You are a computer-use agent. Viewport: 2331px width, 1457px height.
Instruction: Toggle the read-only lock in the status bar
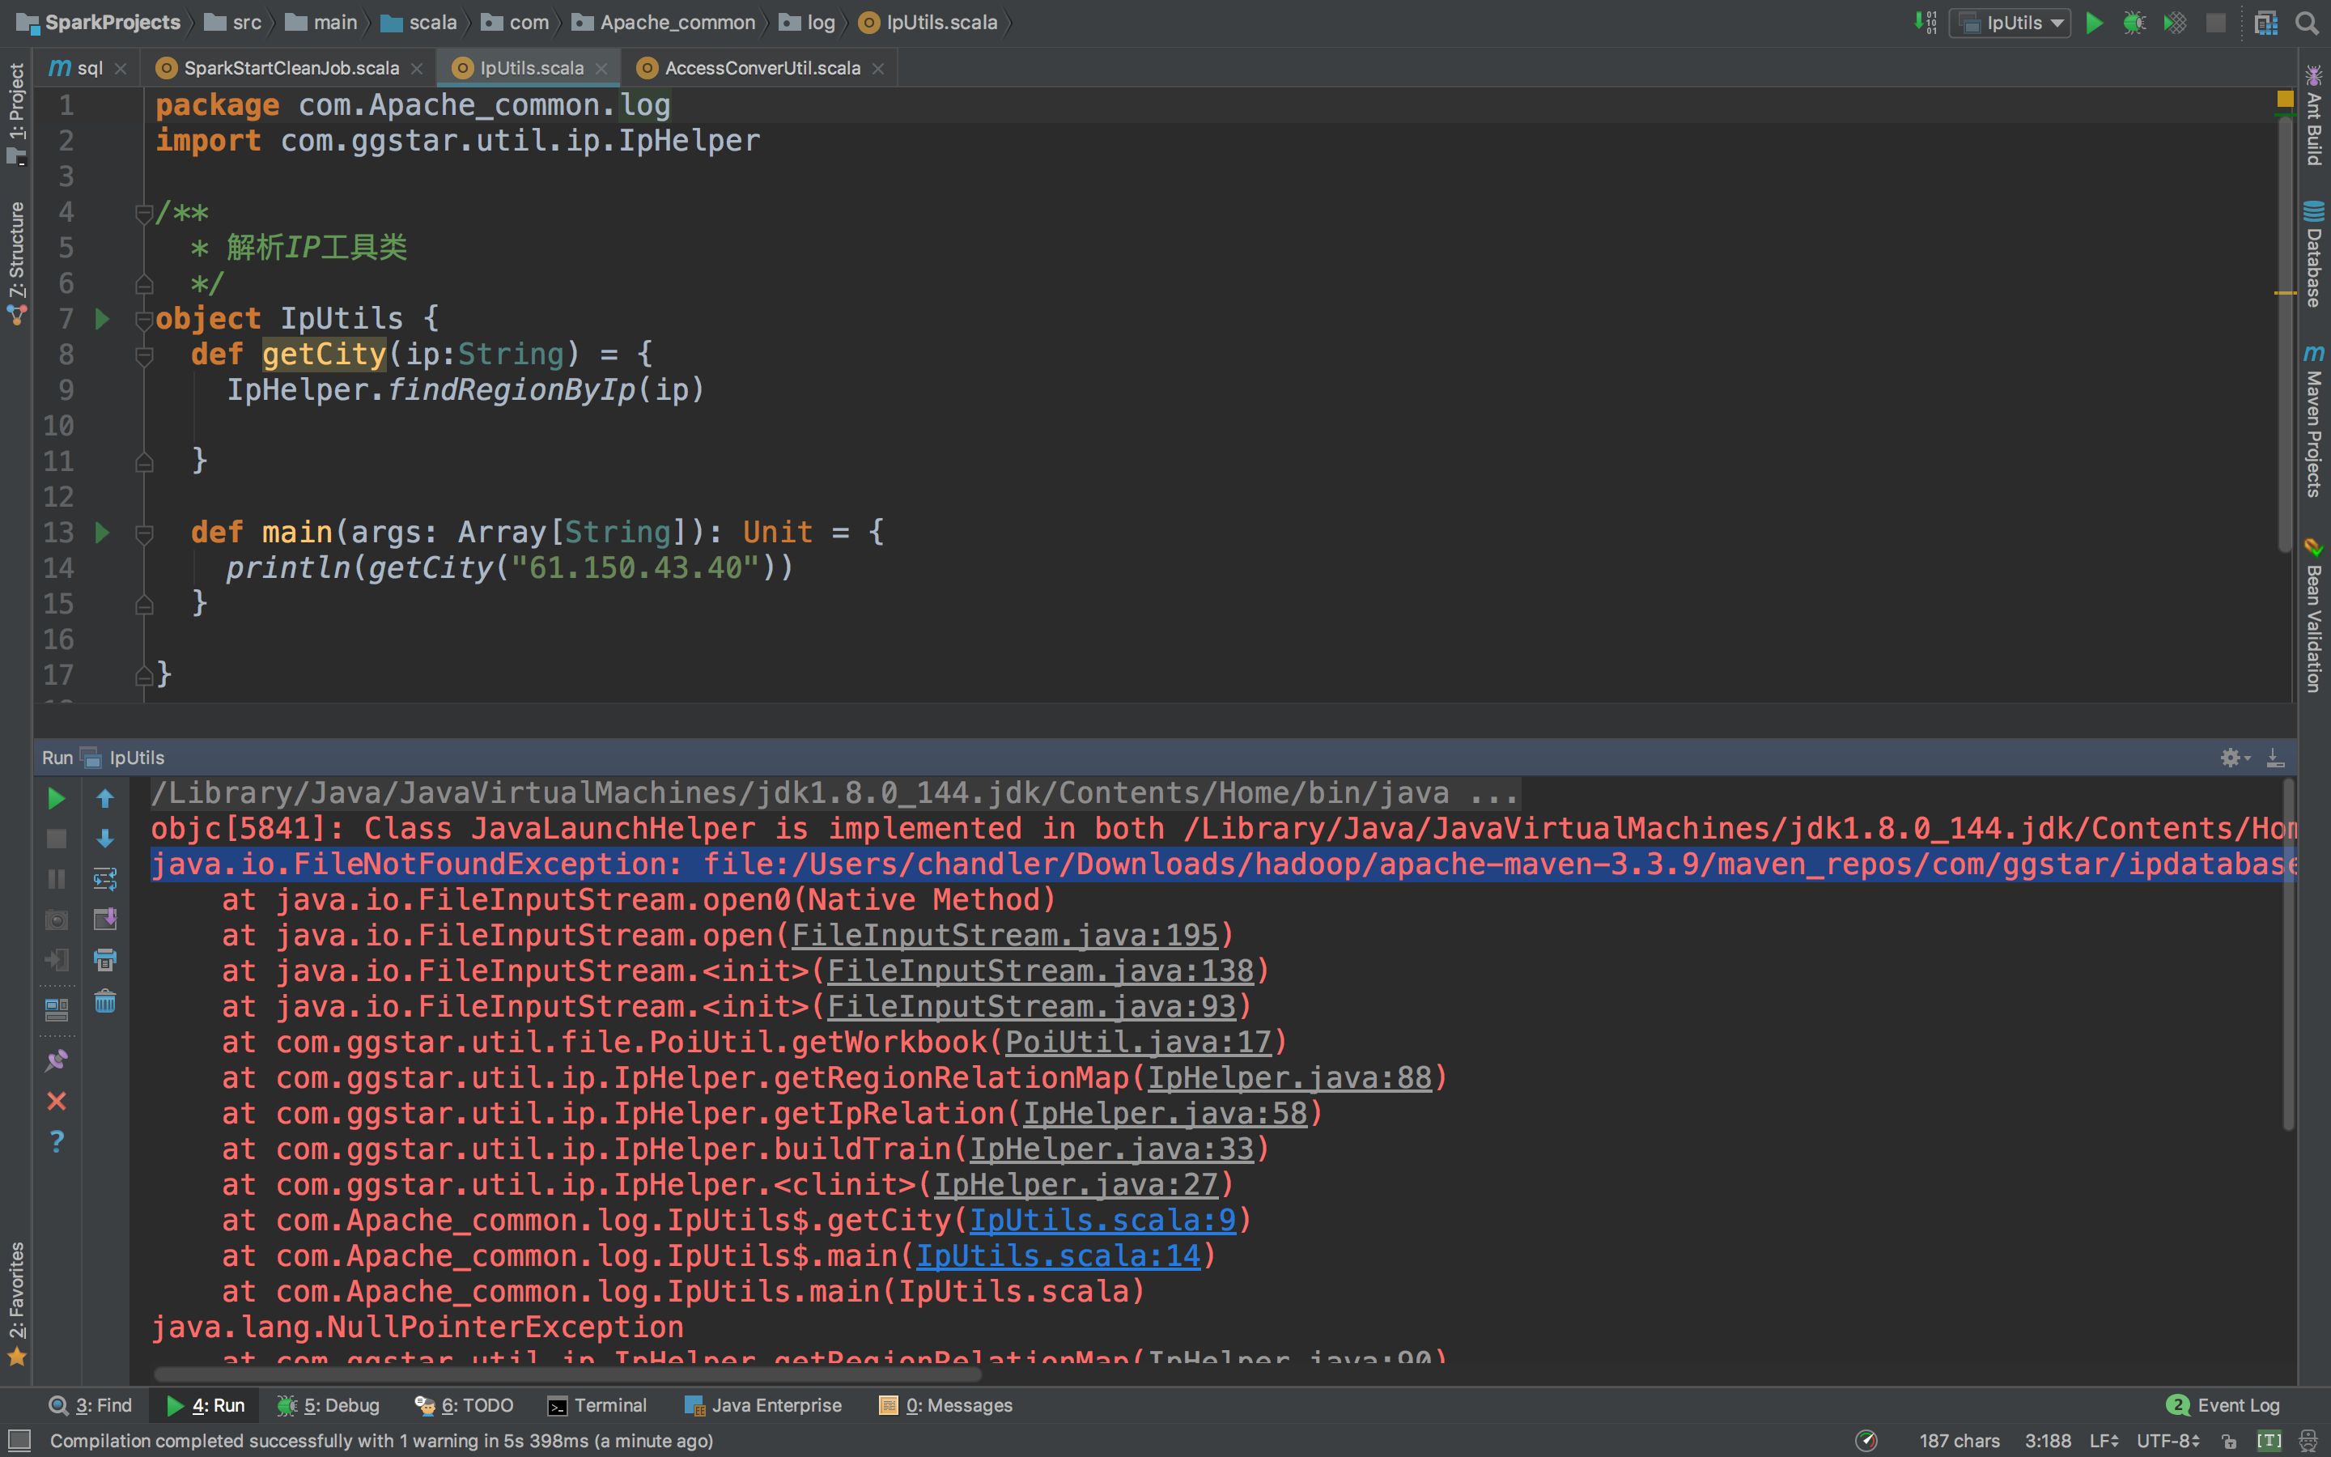2229,1442
